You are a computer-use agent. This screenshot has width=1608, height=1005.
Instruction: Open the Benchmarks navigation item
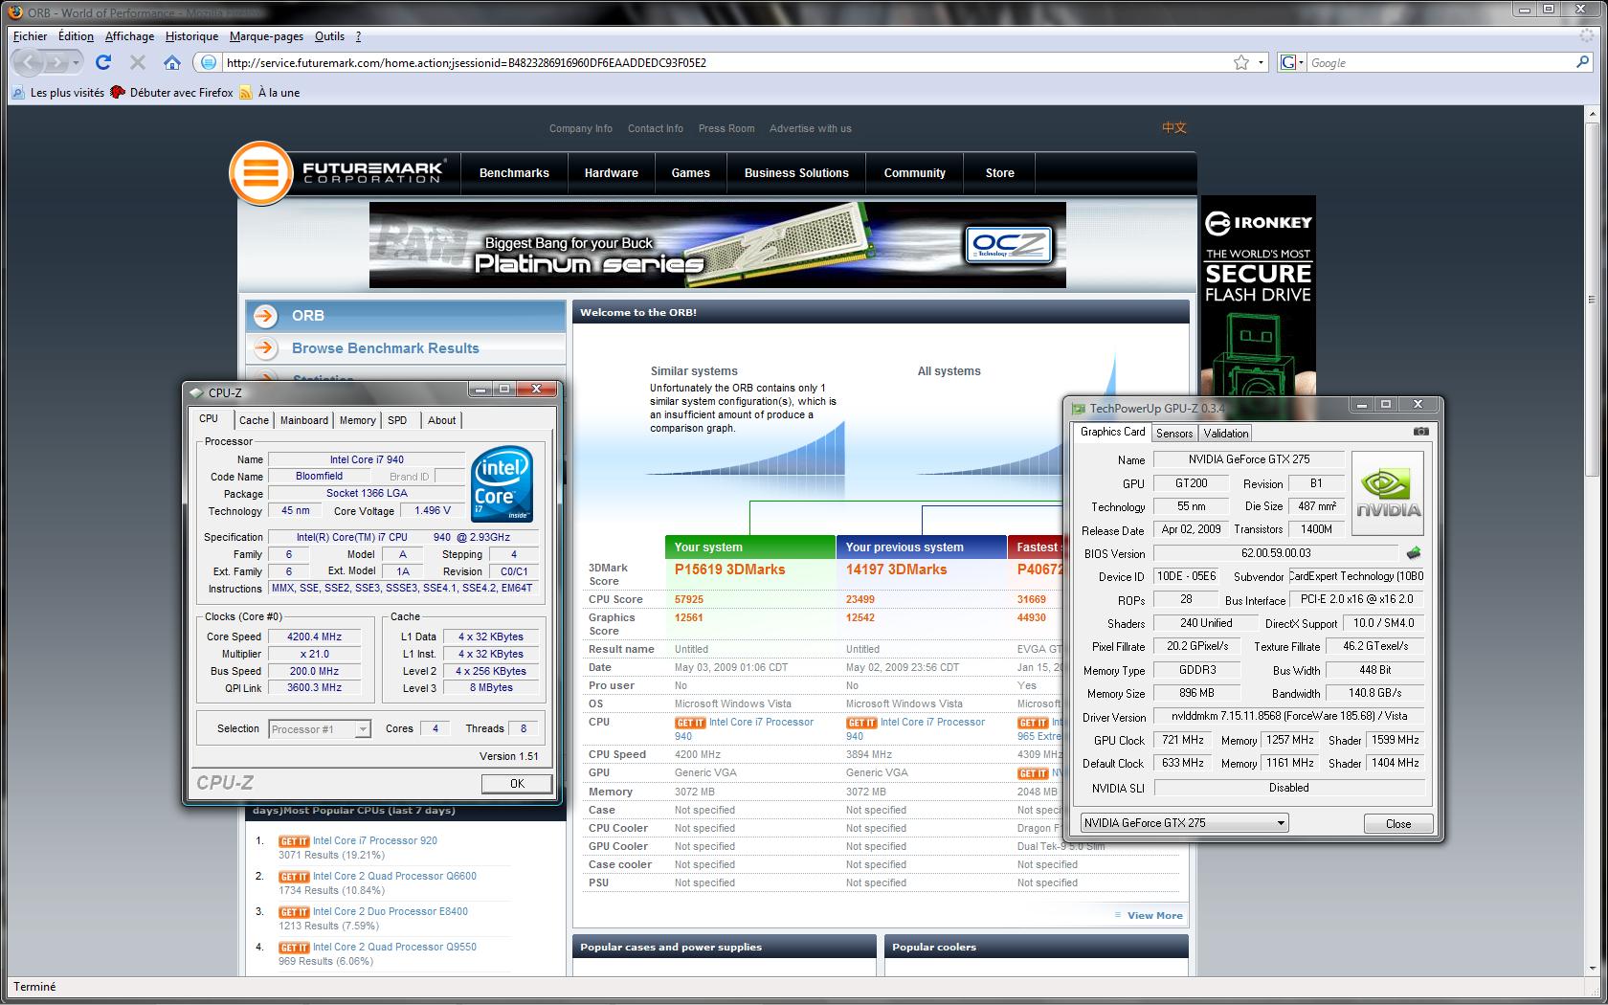(x=514, y=173)
